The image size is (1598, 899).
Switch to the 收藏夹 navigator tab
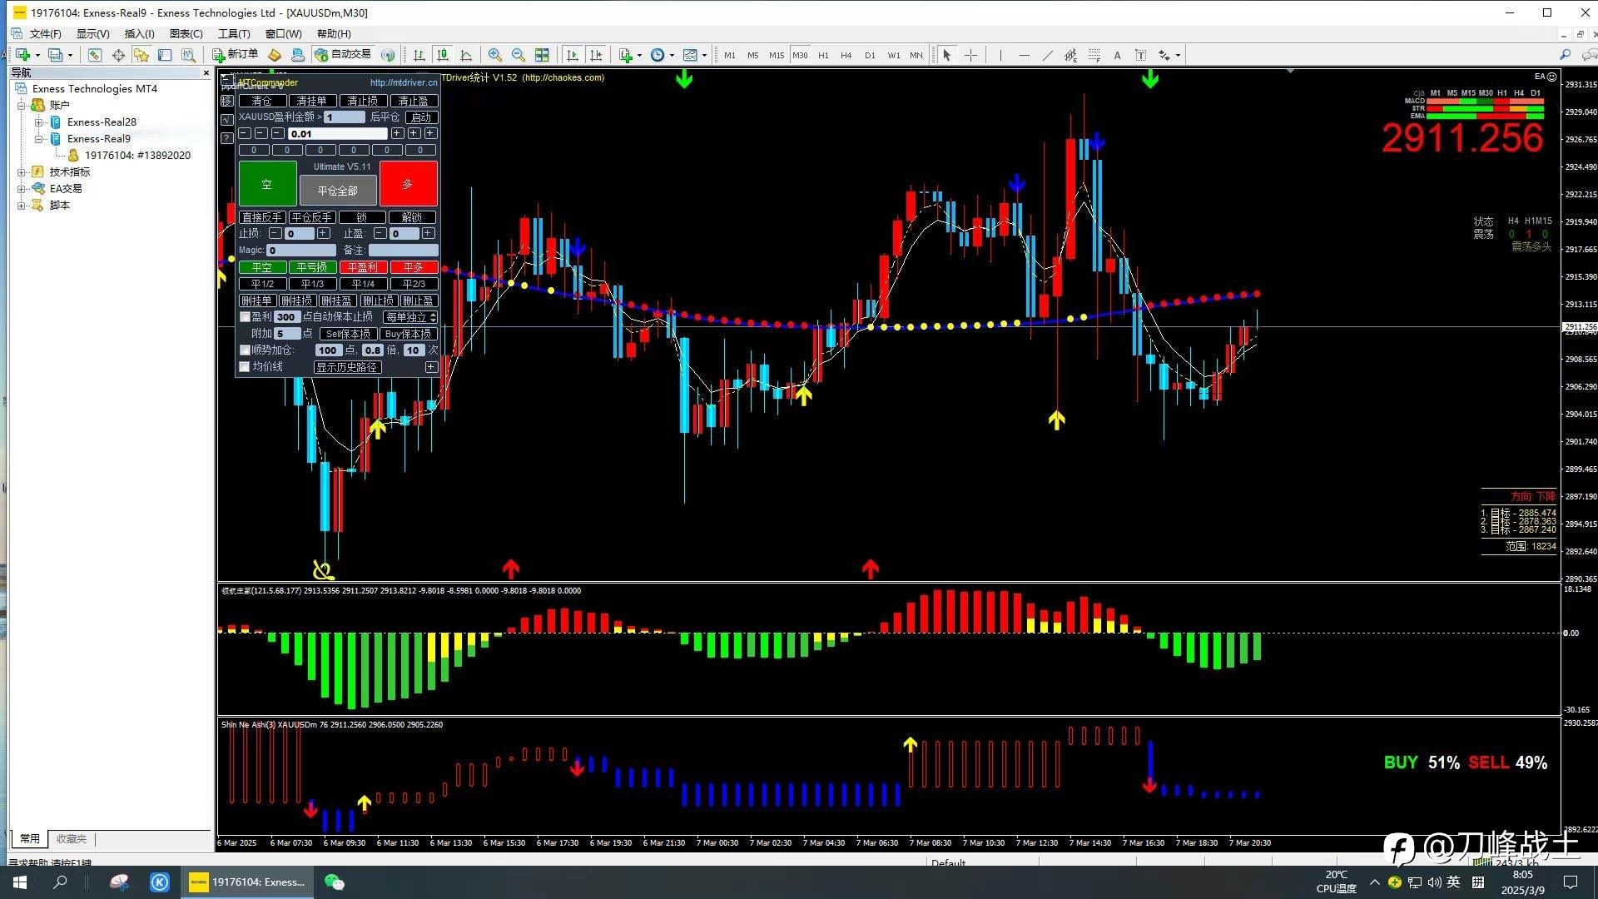71,839
